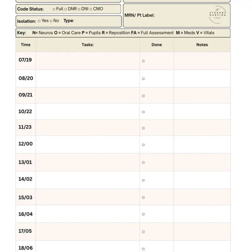The width and height of the screenshot is (252, 252).
Task: Check the Done box for 10/22
Action: tap(143, 112)
